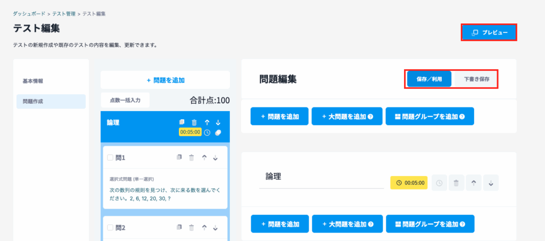
Task: Click the 選択式問題 (単一選択) label
Action: [x=132, y=179]
